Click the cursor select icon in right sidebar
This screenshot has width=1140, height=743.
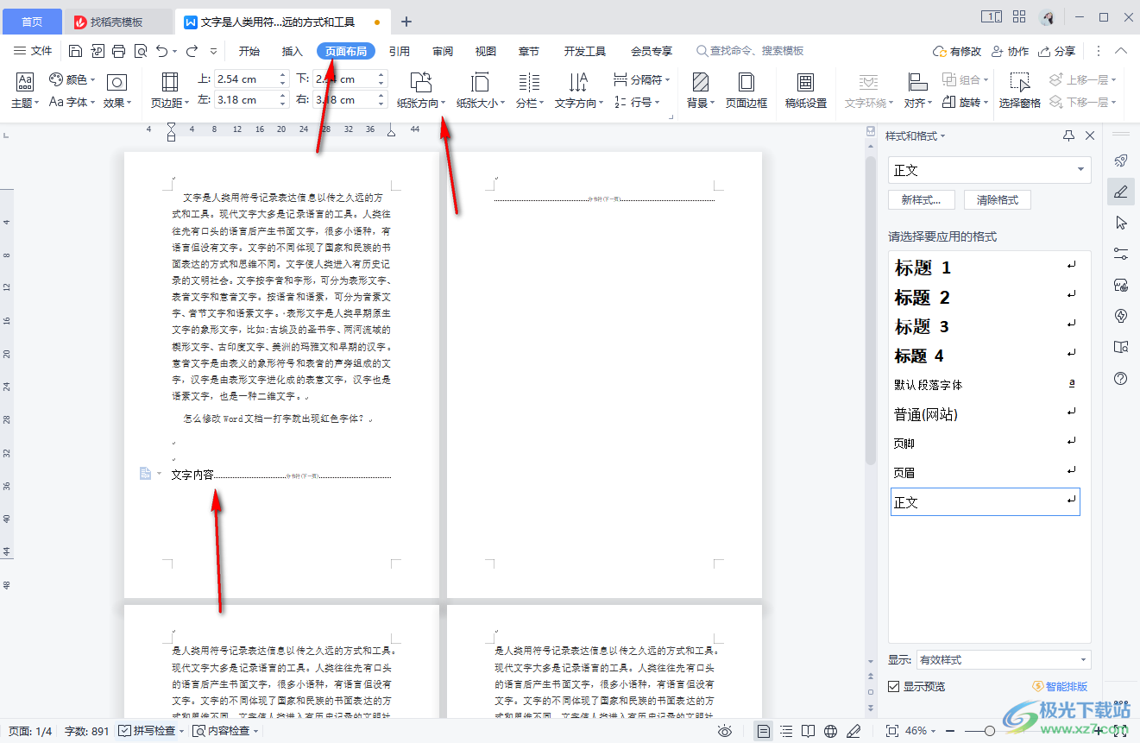(x=1121, y=223)
